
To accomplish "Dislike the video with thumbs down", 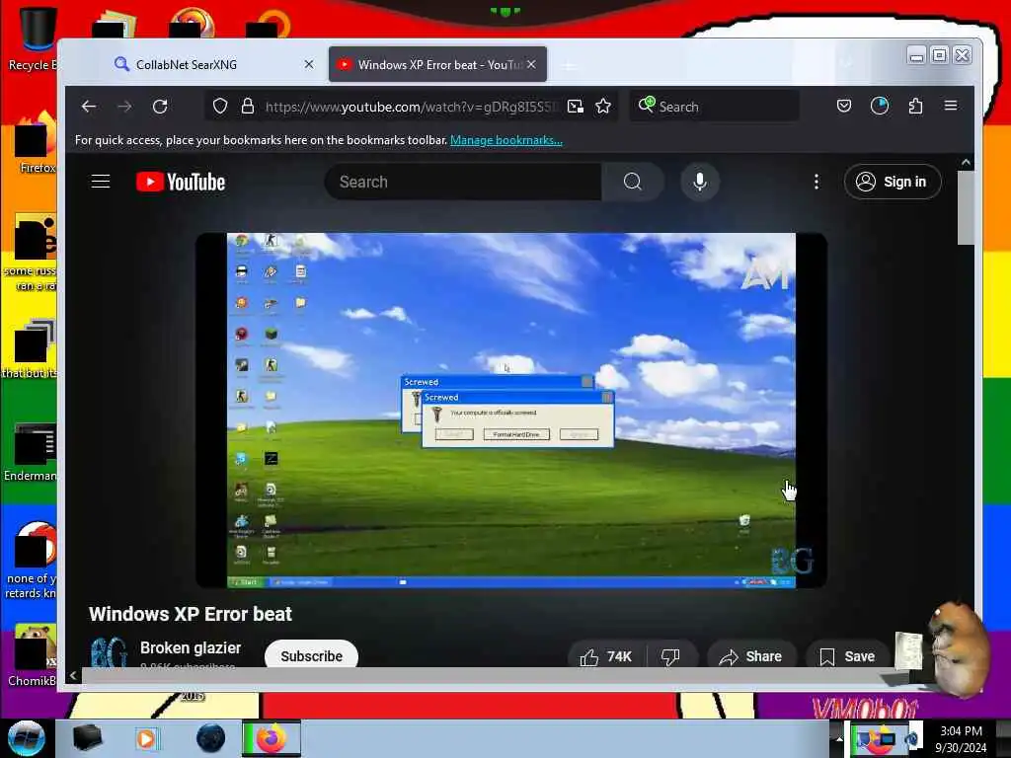I will (670, 656).
